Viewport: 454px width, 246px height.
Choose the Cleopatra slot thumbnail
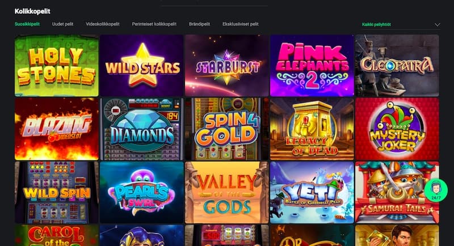tap(397, 66)
